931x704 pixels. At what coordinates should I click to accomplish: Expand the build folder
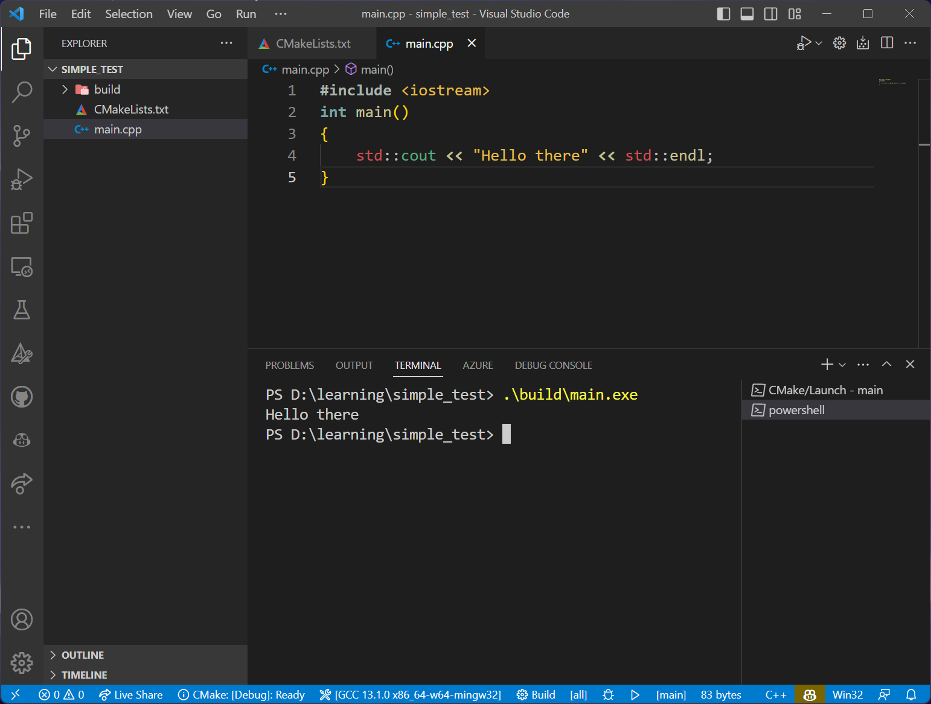click(65, 89)
